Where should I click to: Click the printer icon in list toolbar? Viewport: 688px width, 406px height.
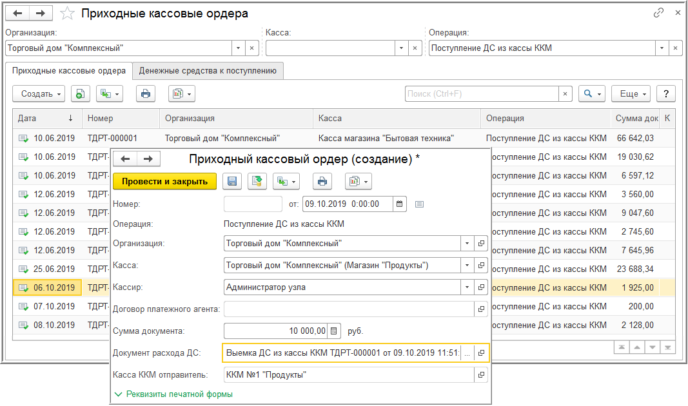[x=146, y=94]
